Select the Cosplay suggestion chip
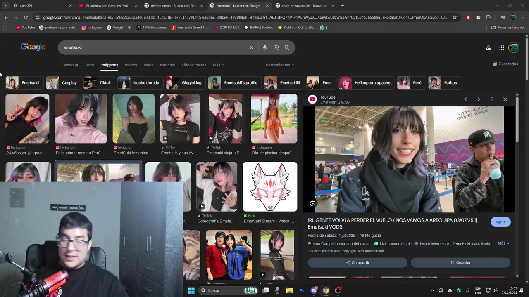 63,83
